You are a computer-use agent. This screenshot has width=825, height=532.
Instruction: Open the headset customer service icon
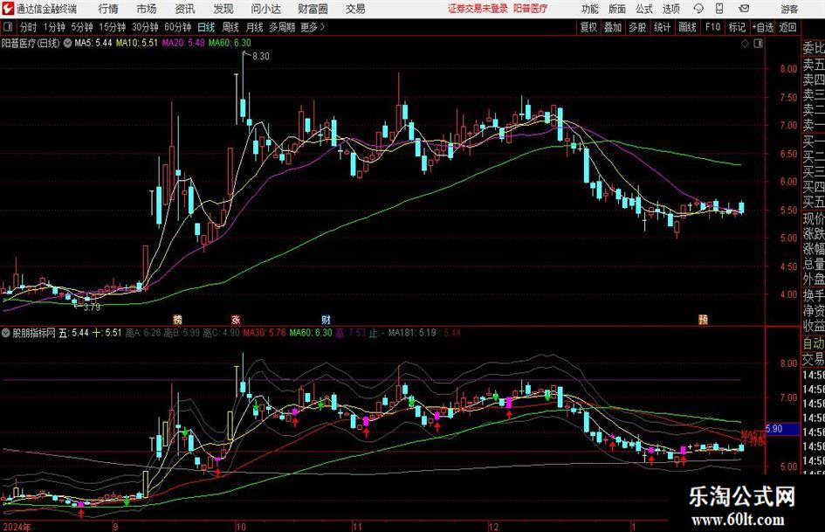point(698,9)
